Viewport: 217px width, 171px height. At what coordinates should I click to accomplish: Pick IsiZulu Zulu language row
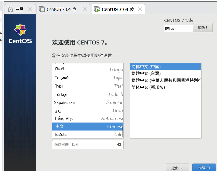[x=88, y=134]
